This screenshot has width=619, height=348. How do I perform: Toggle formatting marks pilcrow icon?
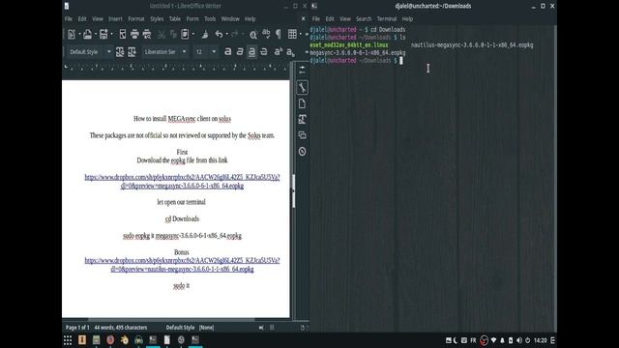(279, 35)
